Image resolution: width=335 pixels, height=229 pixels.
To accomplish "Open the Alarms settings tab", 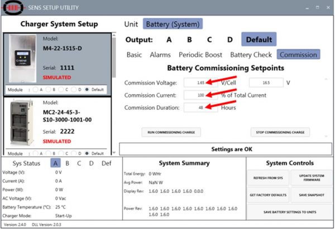I will click(x=160, y=55).
